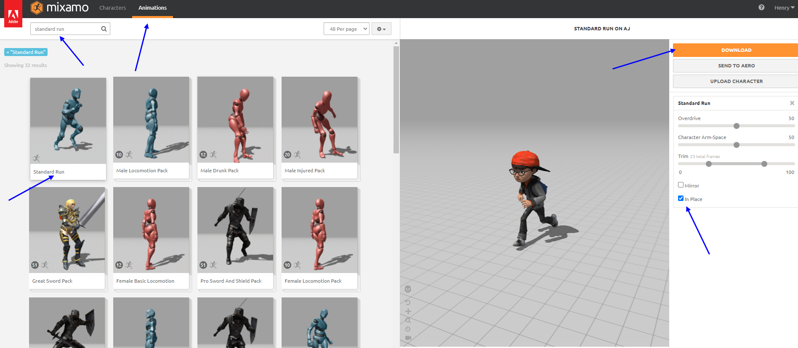Image resolution: width=798 pixels, height=348 pixels.
Task: Click count badge 12 on Female Basic Locomotion
Action: 119,265
